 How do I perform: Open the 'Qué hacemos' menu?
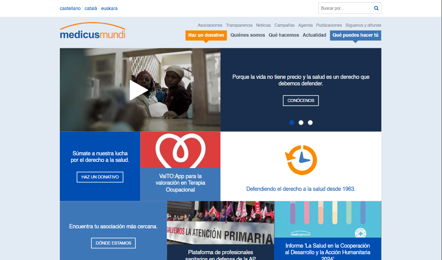[x=284, y=35]
